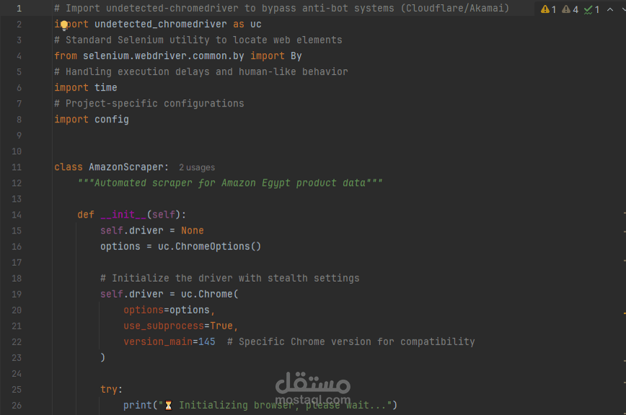
Task: Open the warnings indicator showing 1
Action: point(549,9)
